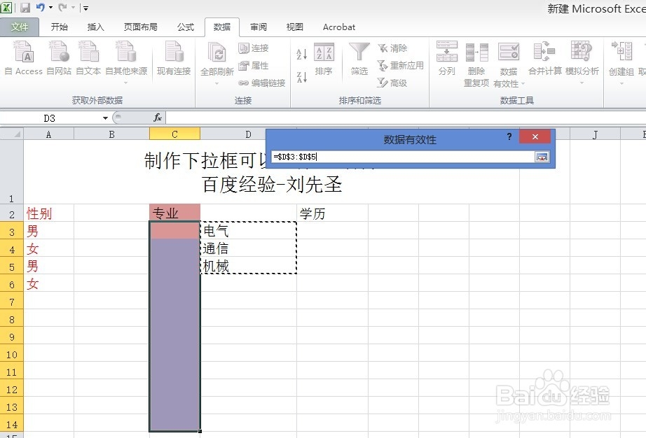
Task: Open the Name Box dropdown arrow
Action: 105,118
